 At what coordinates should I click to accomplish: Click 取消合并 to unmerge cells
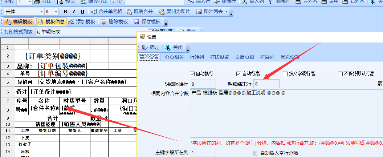pos(139,12)
